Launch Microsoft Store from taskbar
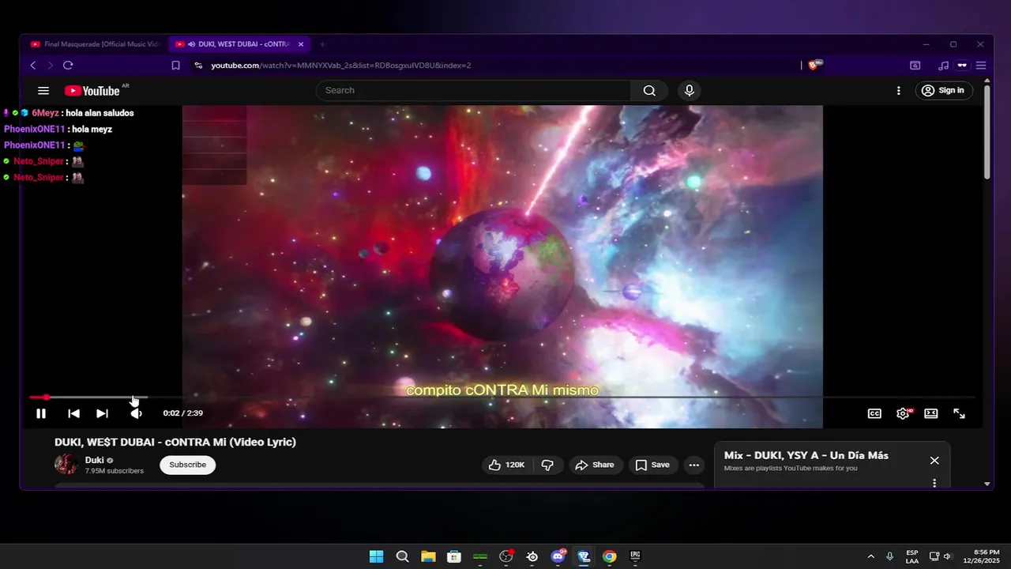The width and height of the screenshot is (1011, 569). point(454,556)
